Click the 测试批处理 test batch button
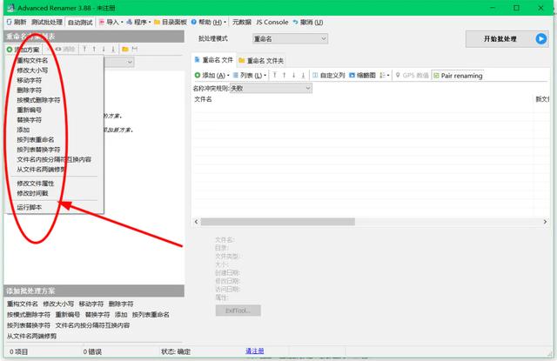 coord(47,22)
